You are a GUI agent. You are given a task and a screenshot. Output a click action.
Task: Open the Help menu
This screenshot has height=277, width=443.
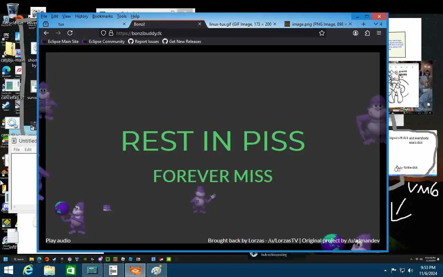pos(135,16)
